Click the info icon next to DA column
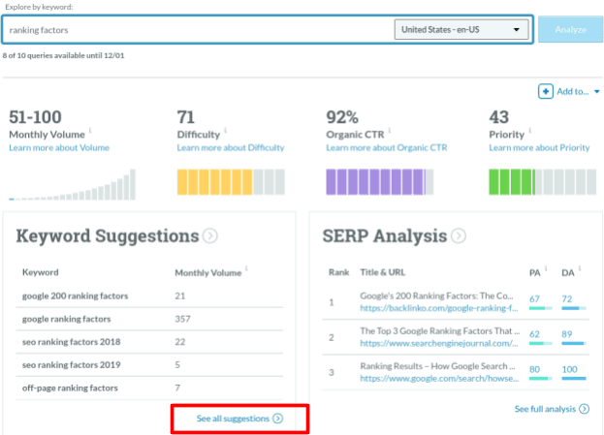The height and width of the screenshot is (435, 604). pyautogui.click(x=582, y=270)
